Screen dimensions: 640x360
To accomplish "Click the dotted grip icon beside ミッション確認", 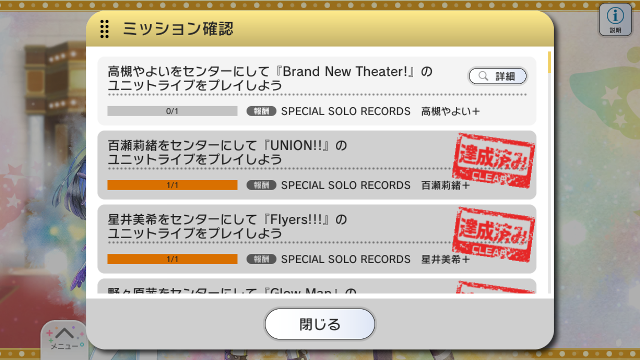I will (105, 29).
